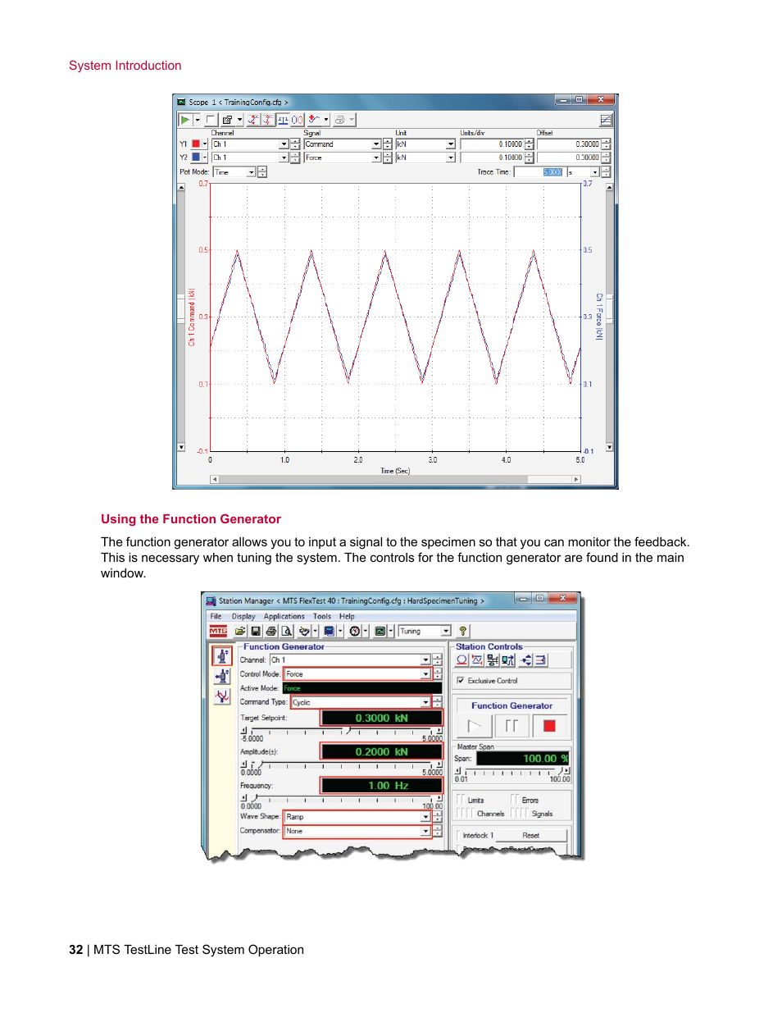The width and height of the screenshot is (782, 1013).
Task: Click the Y1 Units/div value field
Action: tap(492, 144)
